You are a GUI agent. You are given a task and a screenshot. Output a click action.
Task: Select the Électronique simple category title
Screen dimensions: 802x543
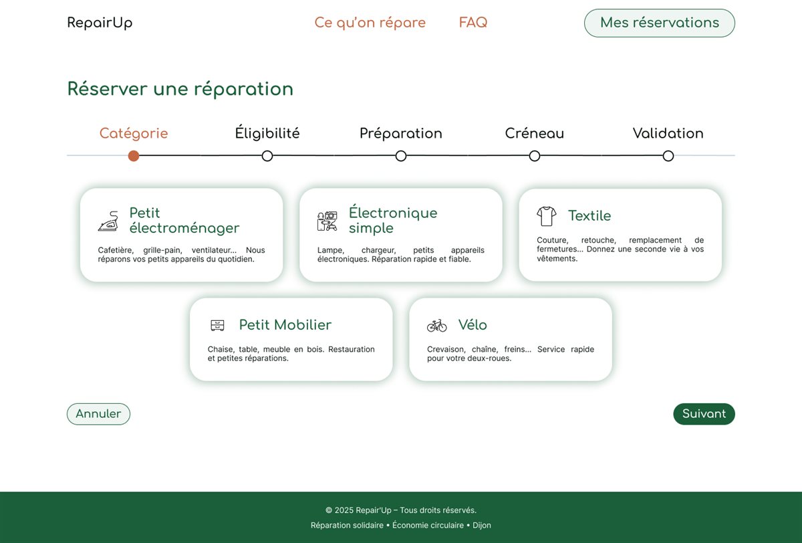[x=393, y=221]
